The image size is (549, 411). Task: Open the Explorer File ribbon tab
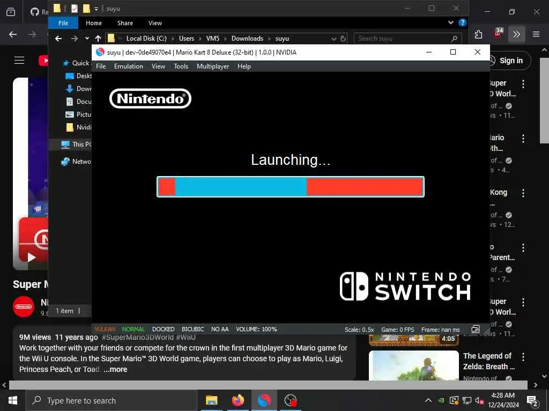pyautogui.click(x=63, y=23)
